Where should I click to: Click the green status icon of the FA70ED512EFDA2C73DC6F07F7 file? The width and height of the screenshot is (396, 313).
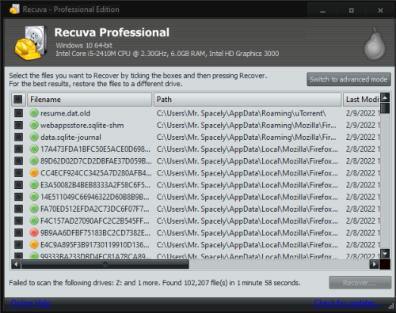pos(34,209)
